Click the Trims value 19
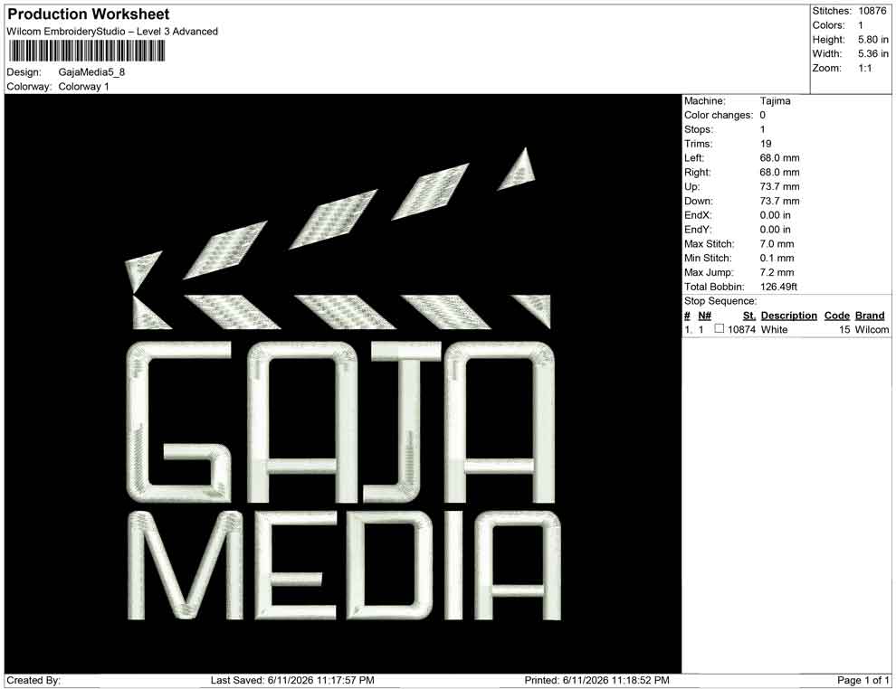The width and height of the screenshot is (896, 689). pos(766,144)
